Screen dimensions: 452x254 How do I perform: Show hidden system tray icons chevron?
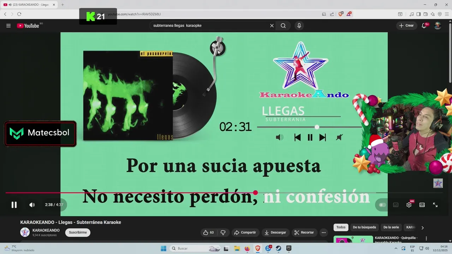click(x=395, y=248)
